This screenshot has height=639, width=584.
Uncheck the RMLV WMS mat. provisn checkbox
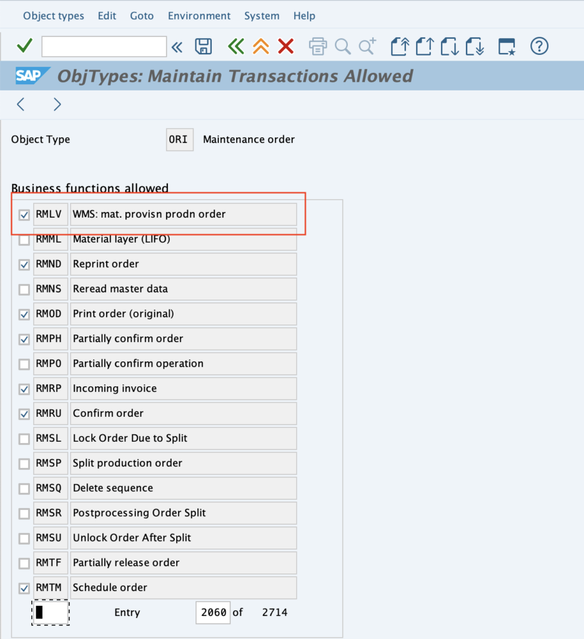point(24,215)
